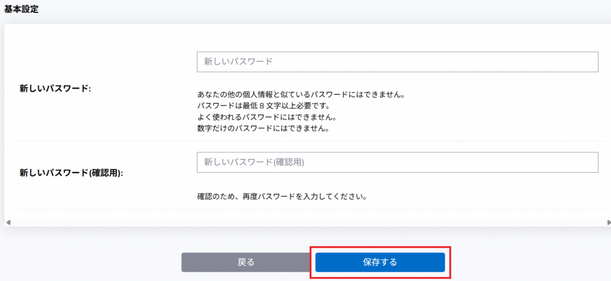Click the bold 新しいパスワード: label

pyautogui.click(x=55, y=89)
